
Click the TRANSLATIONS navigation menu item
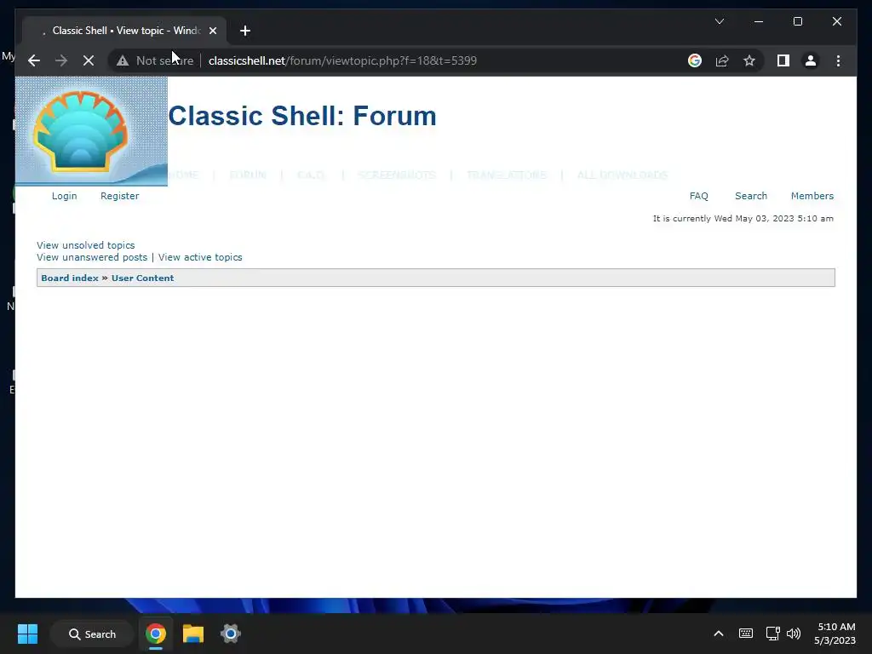pyautogui.click(x=507, y=175)
